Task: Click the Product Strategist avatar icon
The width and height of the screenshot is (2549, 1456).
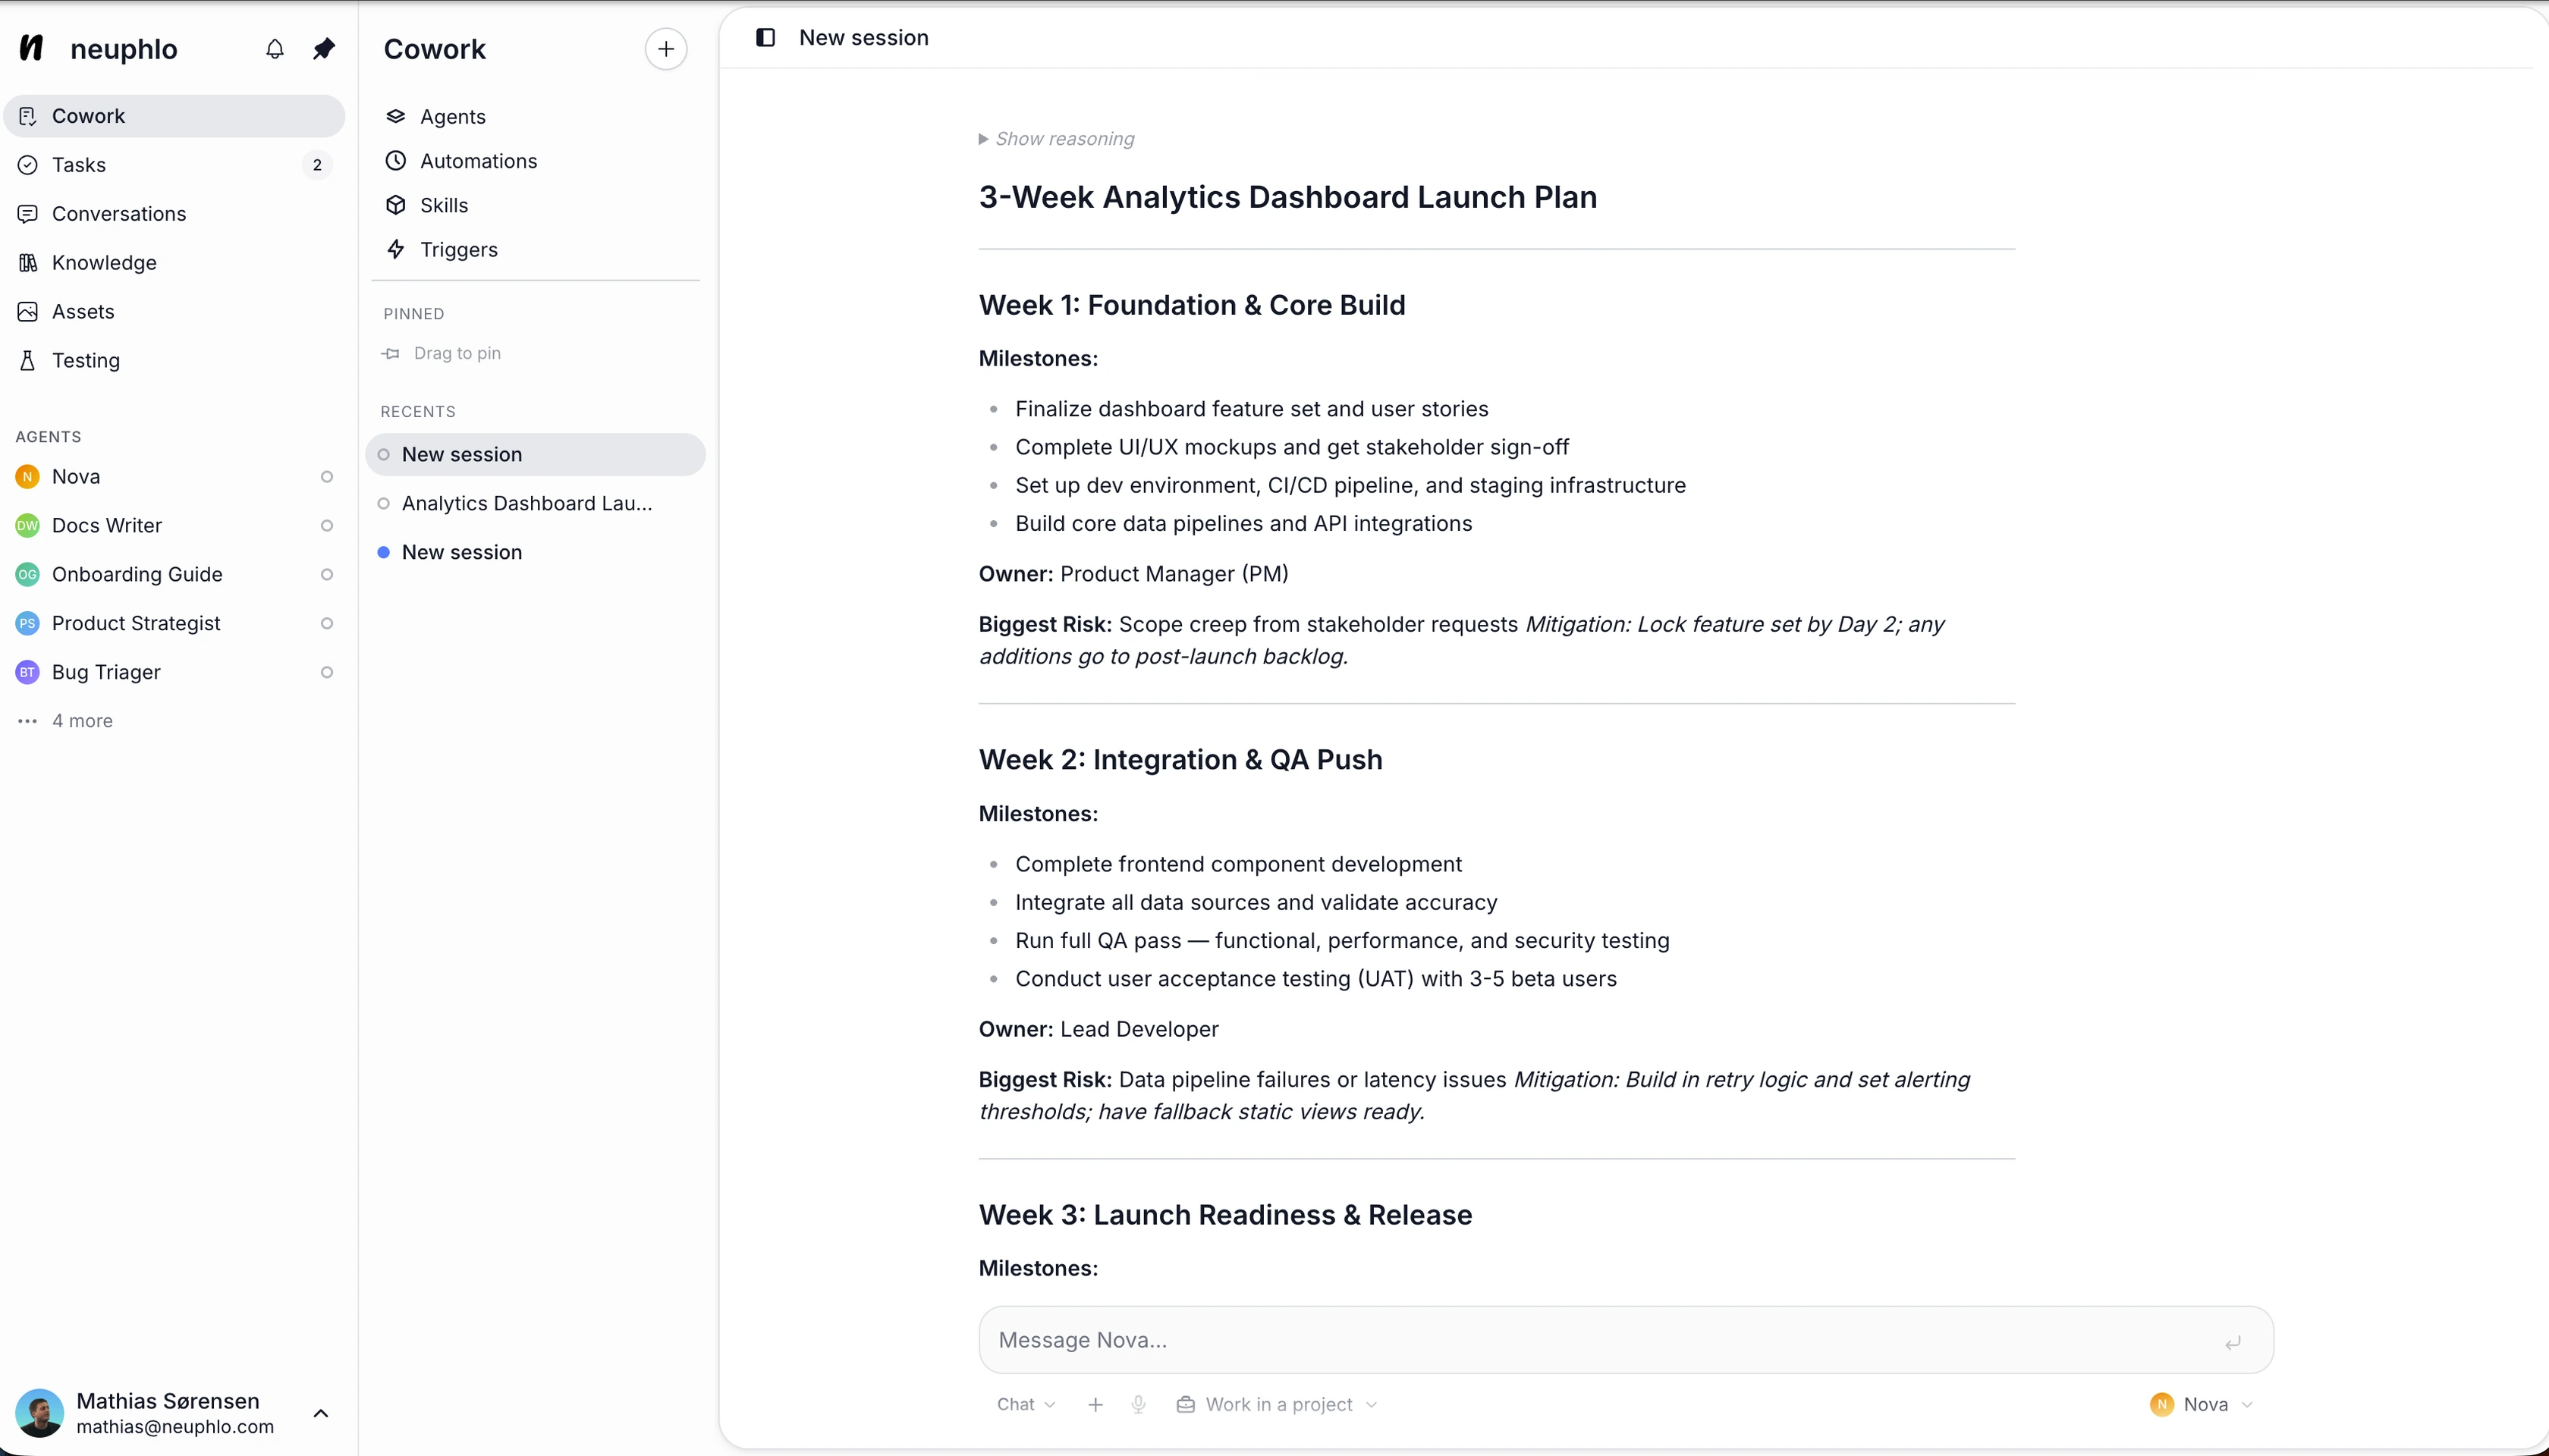Action: [27, 624]
